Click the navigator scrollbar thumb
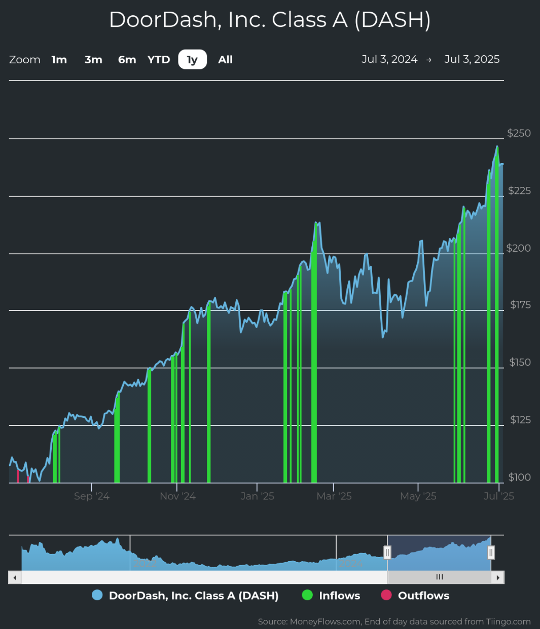The width and height of the screenshot is (540, 629). [x=440, y=577]
